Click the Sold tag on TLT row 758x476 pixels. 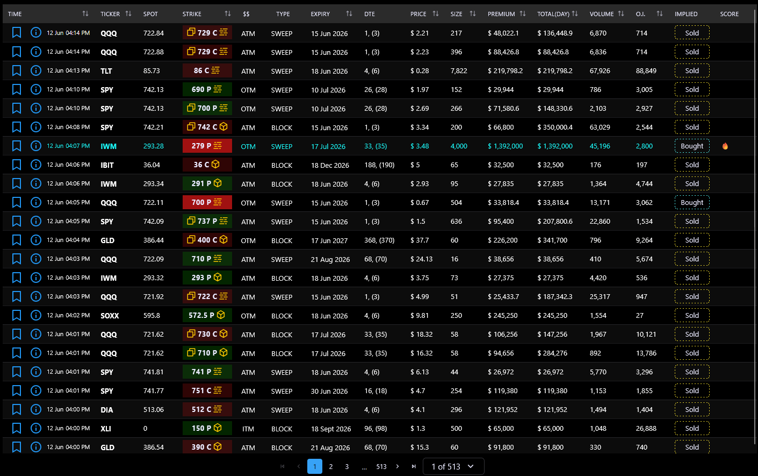click(692, 70)
